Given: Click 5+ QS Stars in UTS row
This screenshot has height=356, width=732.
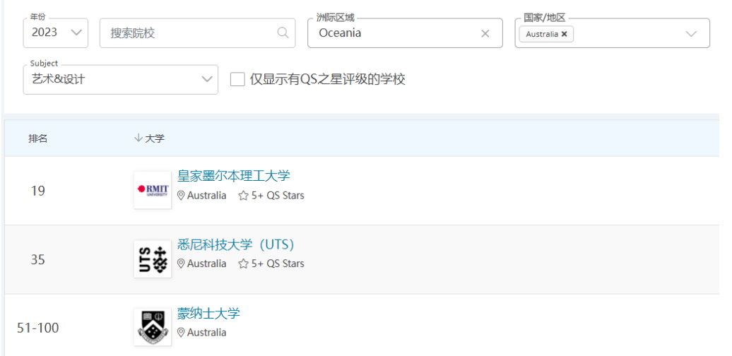Looking at the screenshot, I should point(278,263).
